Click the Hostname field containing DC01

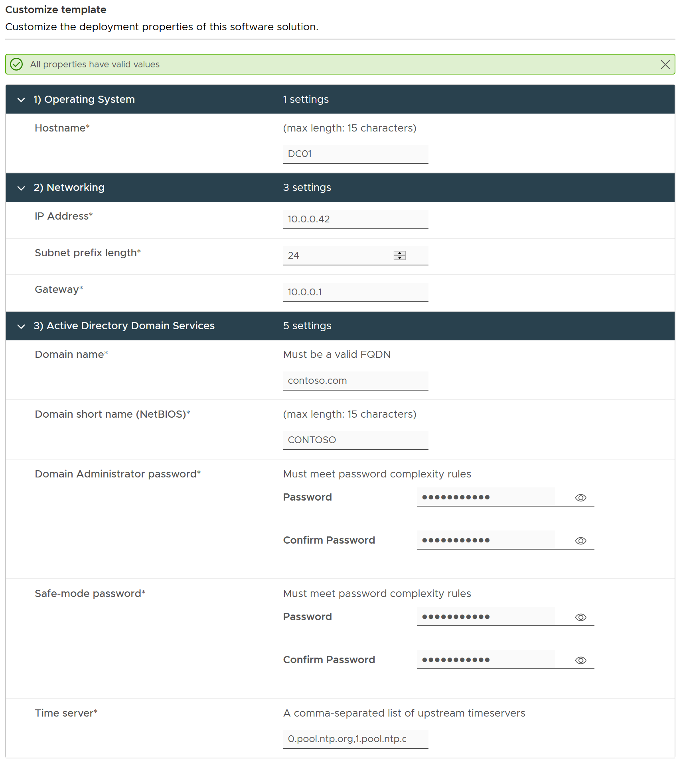pyautogui.click(x=355, y=154)
